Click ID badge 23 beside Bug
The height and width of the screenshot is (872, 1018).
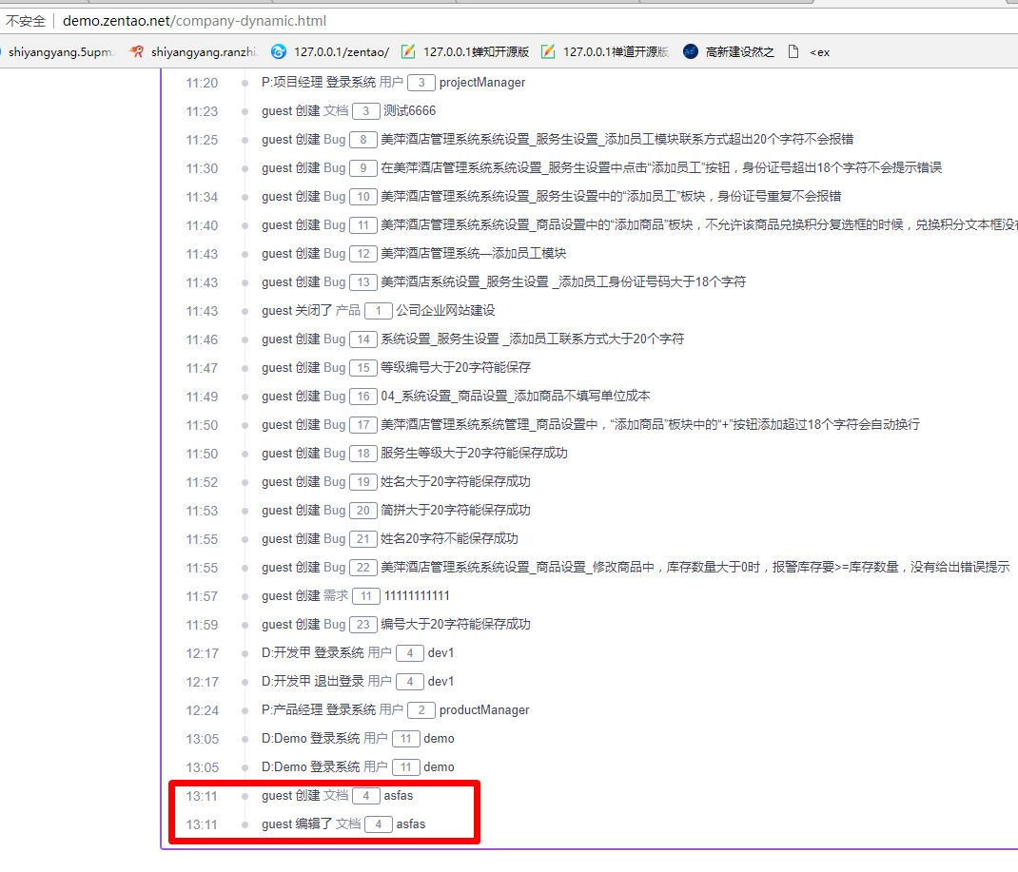[x=362, y=625]
